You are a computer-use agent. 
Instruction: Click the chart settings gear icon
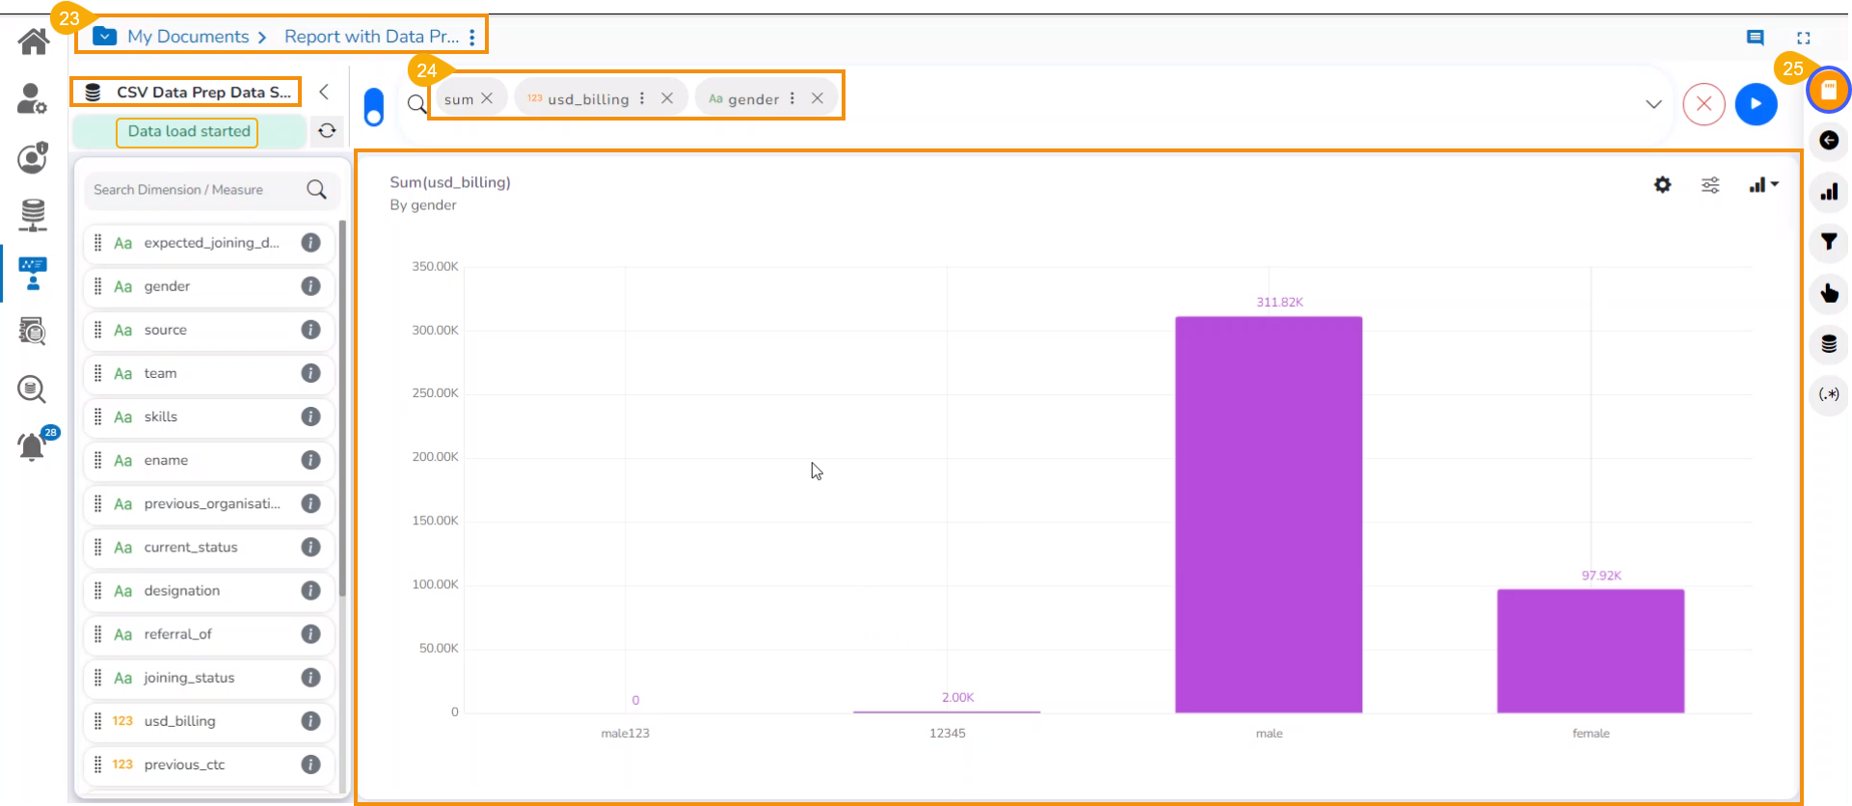(x=1662, y=185)
